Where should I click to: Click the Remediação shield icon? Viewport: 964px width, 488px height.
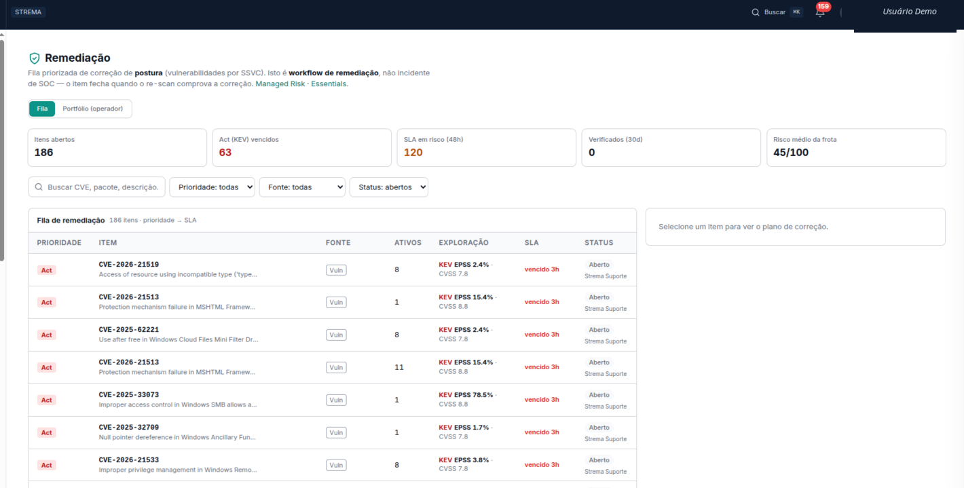[35, 58]
